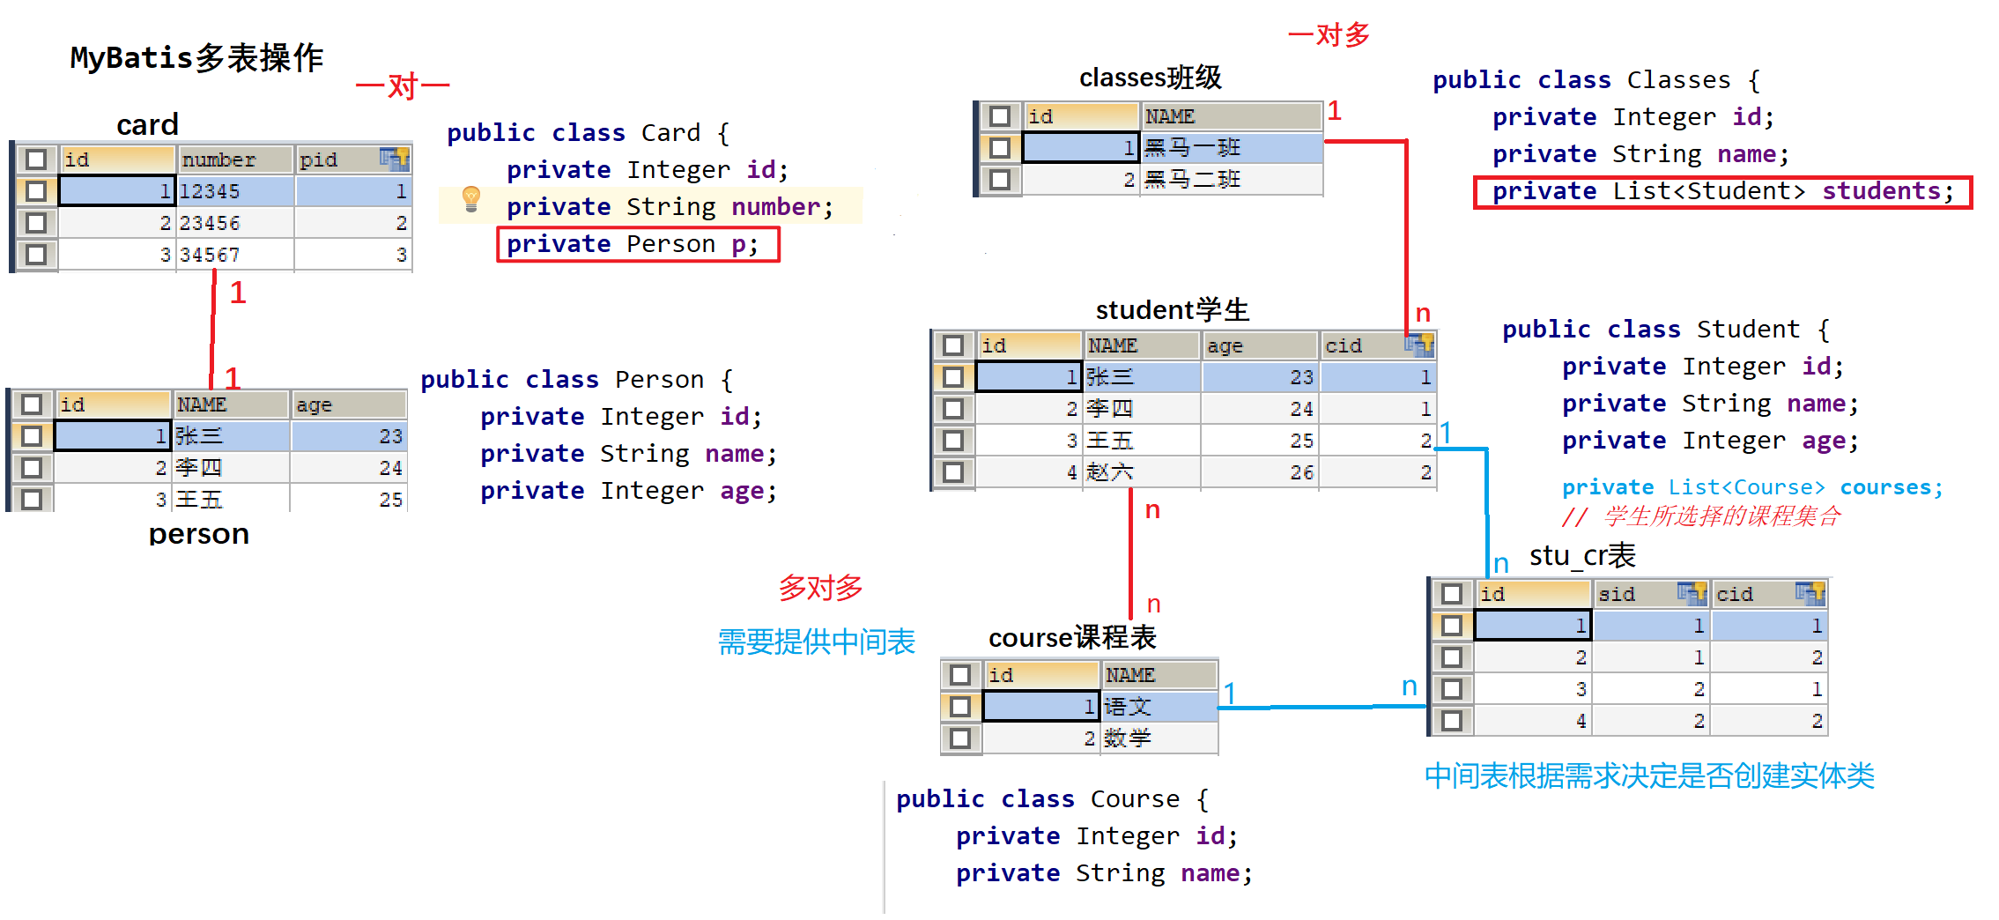1999x920 pixels.
Task: Select the 赵六 name cell
Action: pyautogui.click(x=1142, y=472)
